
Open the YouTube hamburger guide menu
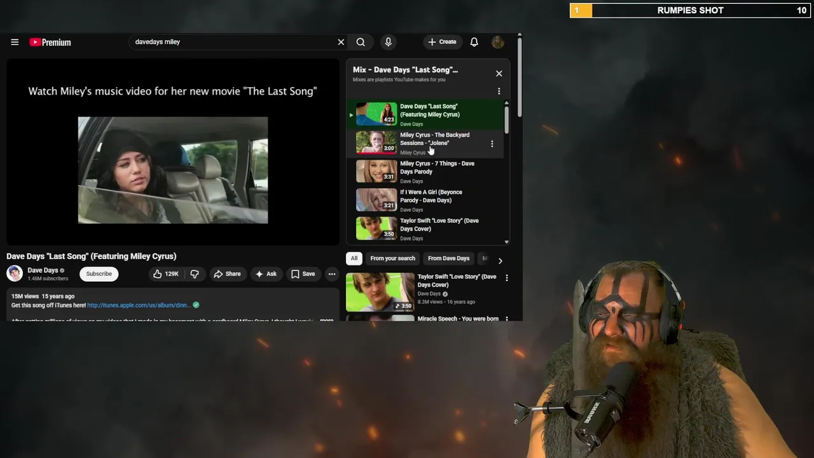tap(15, 42)
